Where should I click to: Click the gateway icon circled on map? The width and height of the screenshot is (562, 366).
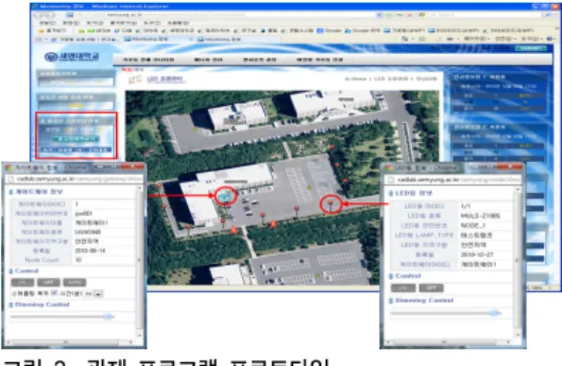[225, 197]
